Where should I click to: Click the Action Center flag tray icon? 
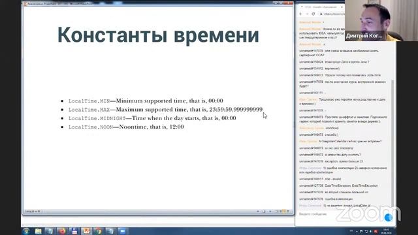pos(361,231)
